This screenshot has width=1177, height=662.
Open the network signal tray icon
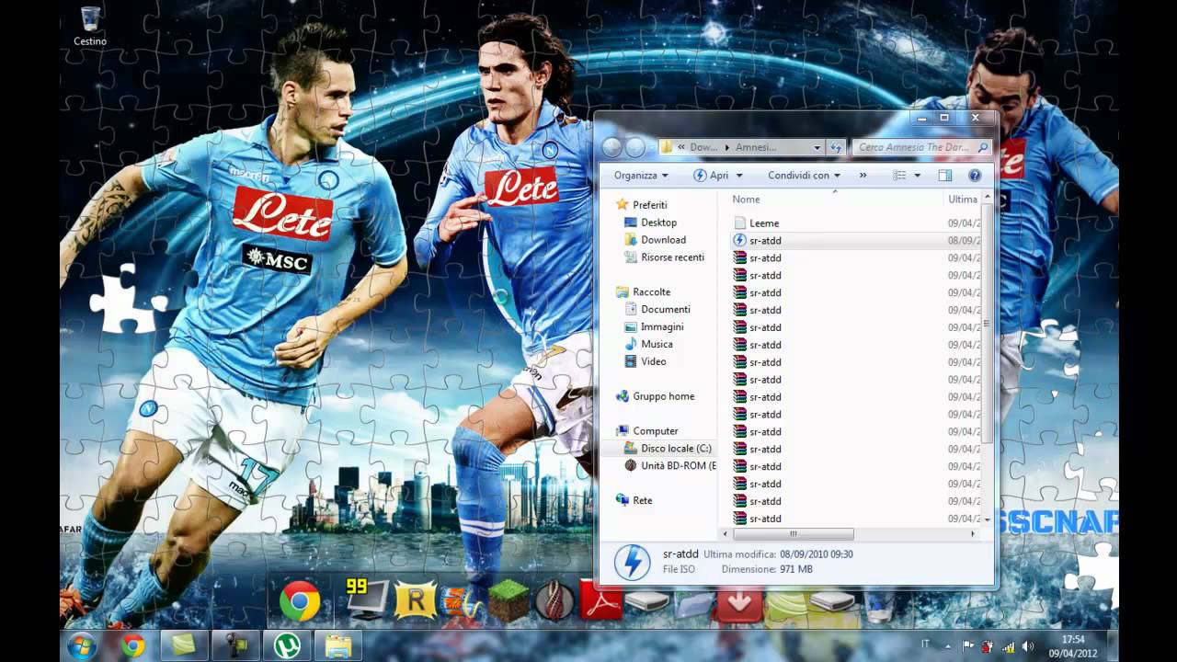click(x=1008, y=646)
